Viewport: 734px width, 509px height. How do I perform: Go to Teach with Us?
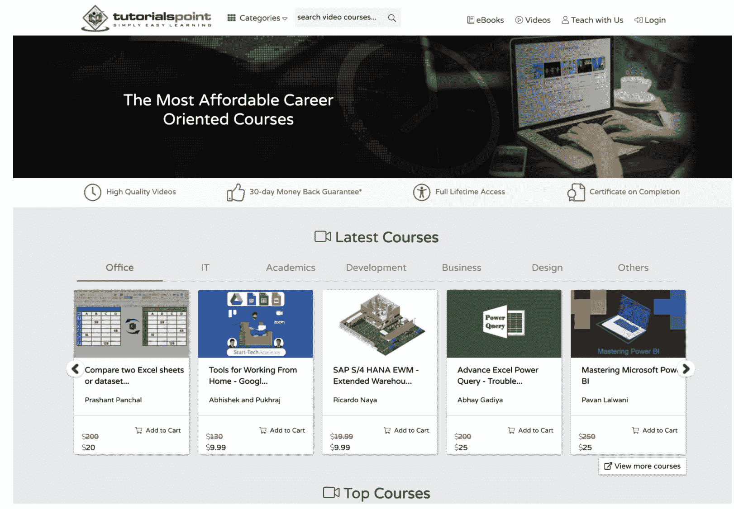pos(592,20)
